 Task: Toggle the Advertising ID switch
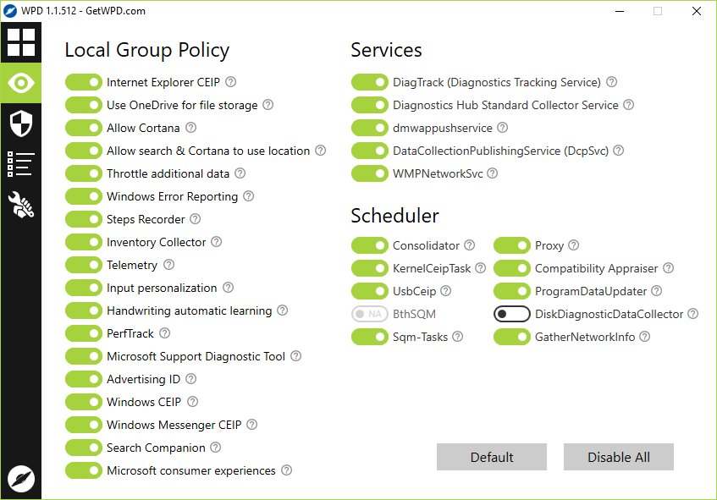click(x=83, y=379)
